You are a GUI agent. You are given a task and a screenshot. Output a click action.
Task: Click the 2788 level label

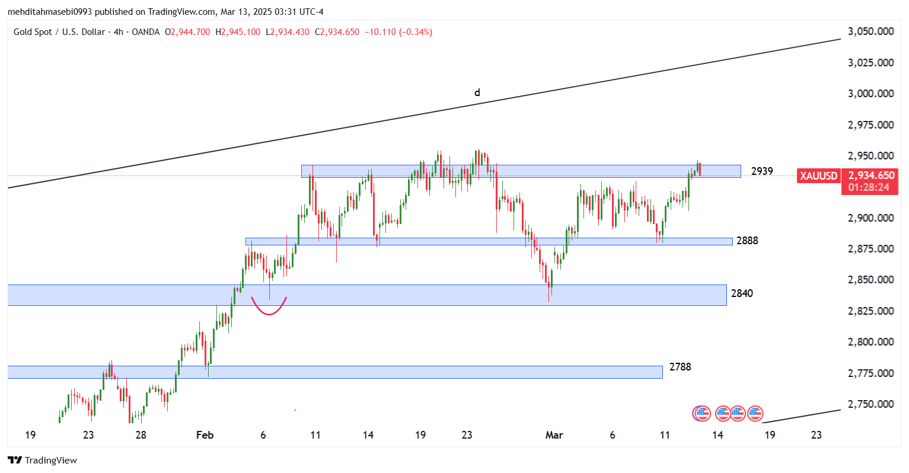[x=680, y=367]
